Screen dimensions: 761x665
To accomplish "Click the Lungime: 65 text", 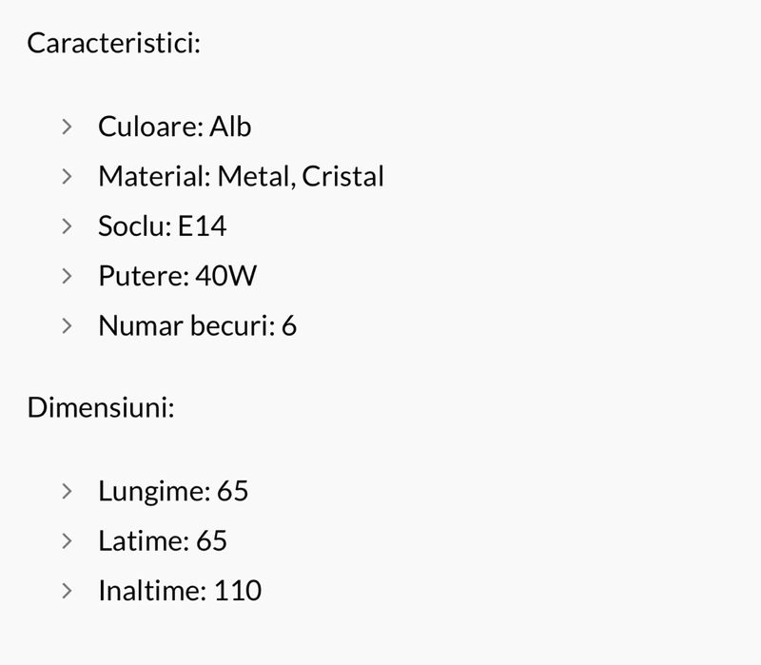I will 172,491.
